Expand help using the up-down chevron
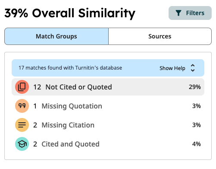The height and width of the screenshot is (169, 216). [x=193, y=68]
